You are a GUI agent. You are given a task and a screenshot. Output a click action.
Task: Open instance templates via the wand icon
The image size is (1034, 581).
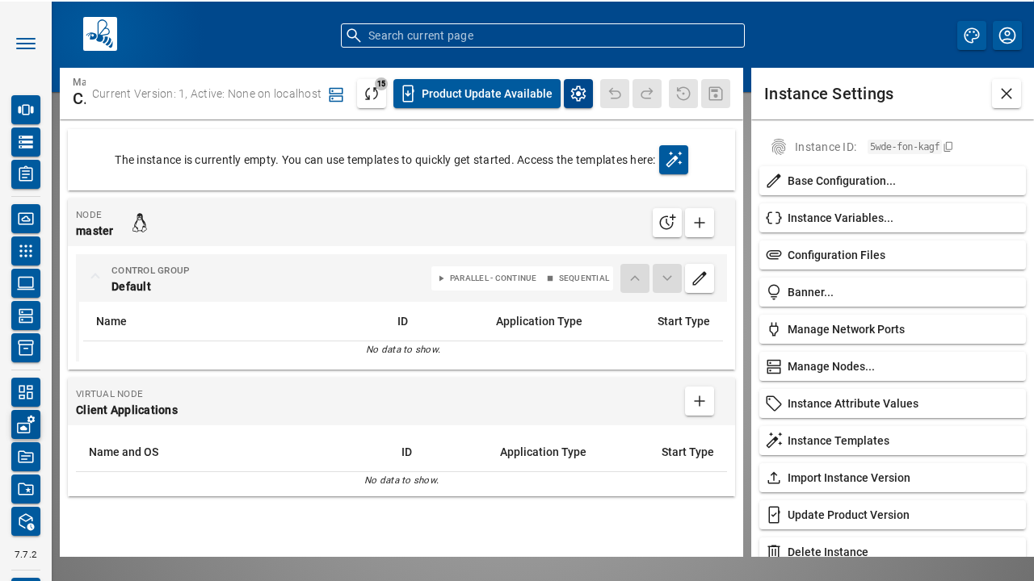coord(674,160)
